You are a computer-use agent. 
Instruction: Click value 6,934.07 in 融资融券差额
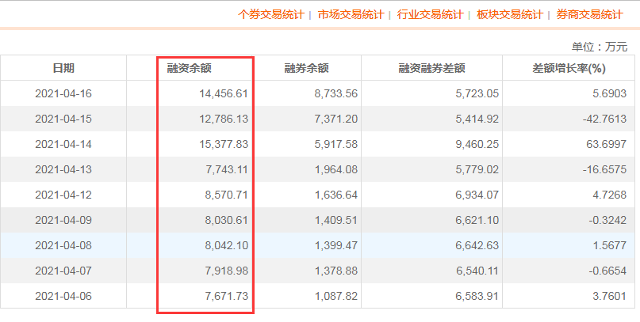pyautogui.click(x=477, y=195)
